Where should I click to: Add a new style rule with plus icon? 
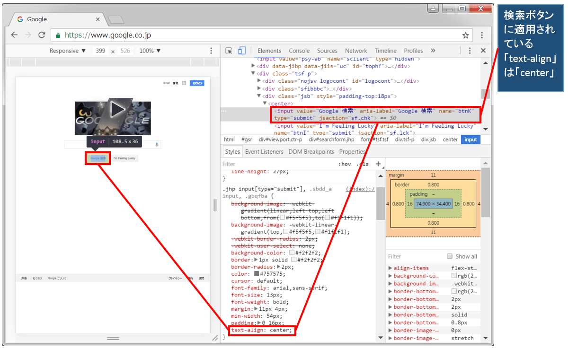tap(378, 164)
